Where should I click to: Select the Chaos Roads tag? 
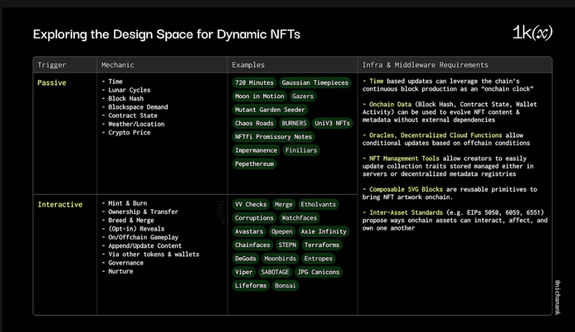coord(254,123)
